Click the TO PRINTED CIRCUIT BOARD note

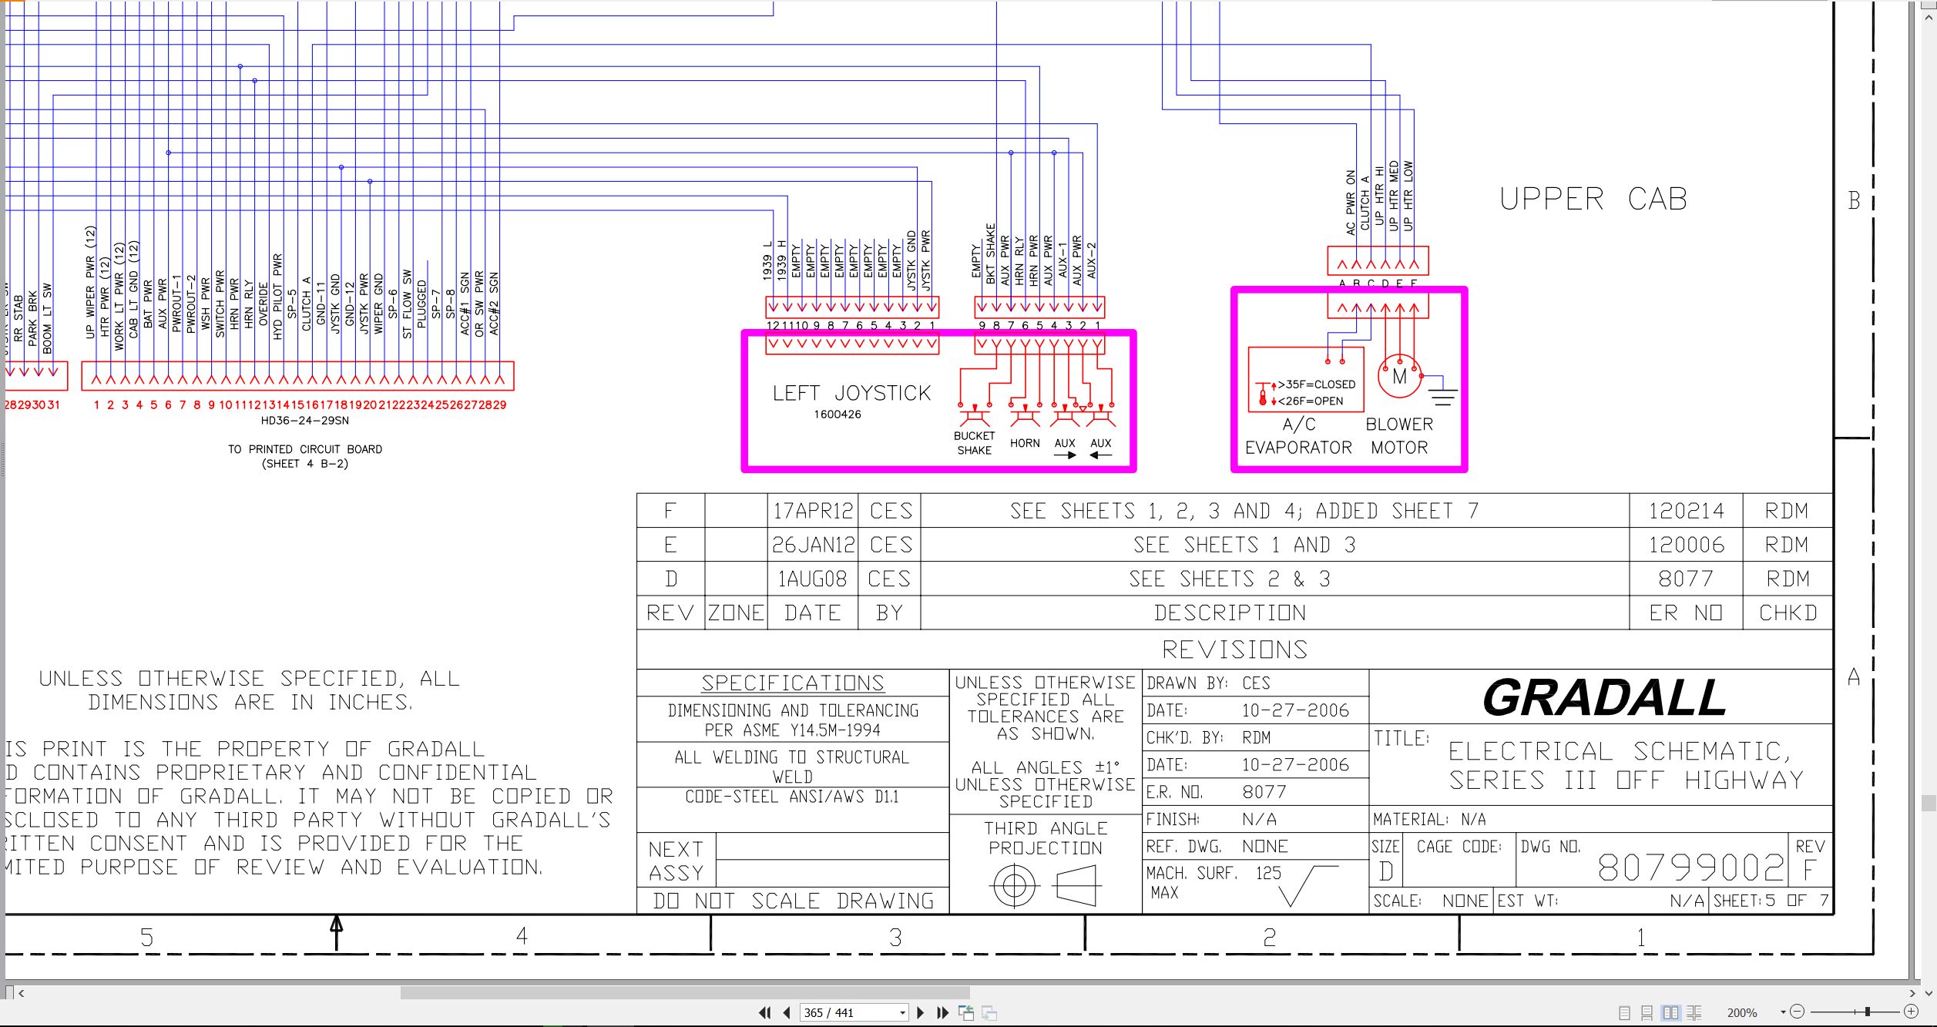point(305,456)
